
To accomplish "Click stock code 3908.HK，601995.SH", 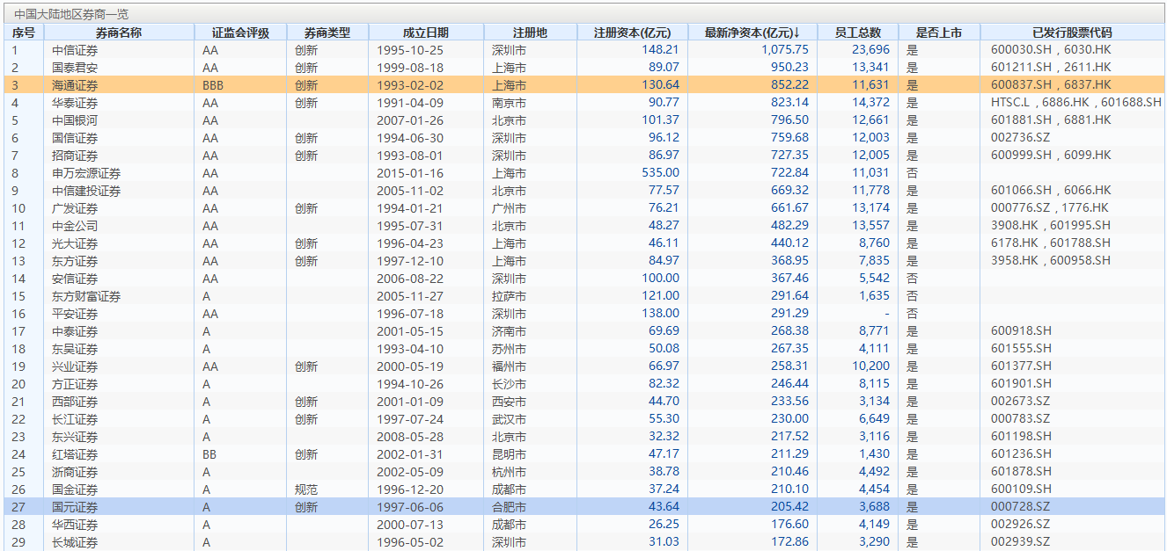I will click(x=1051, y=226).
